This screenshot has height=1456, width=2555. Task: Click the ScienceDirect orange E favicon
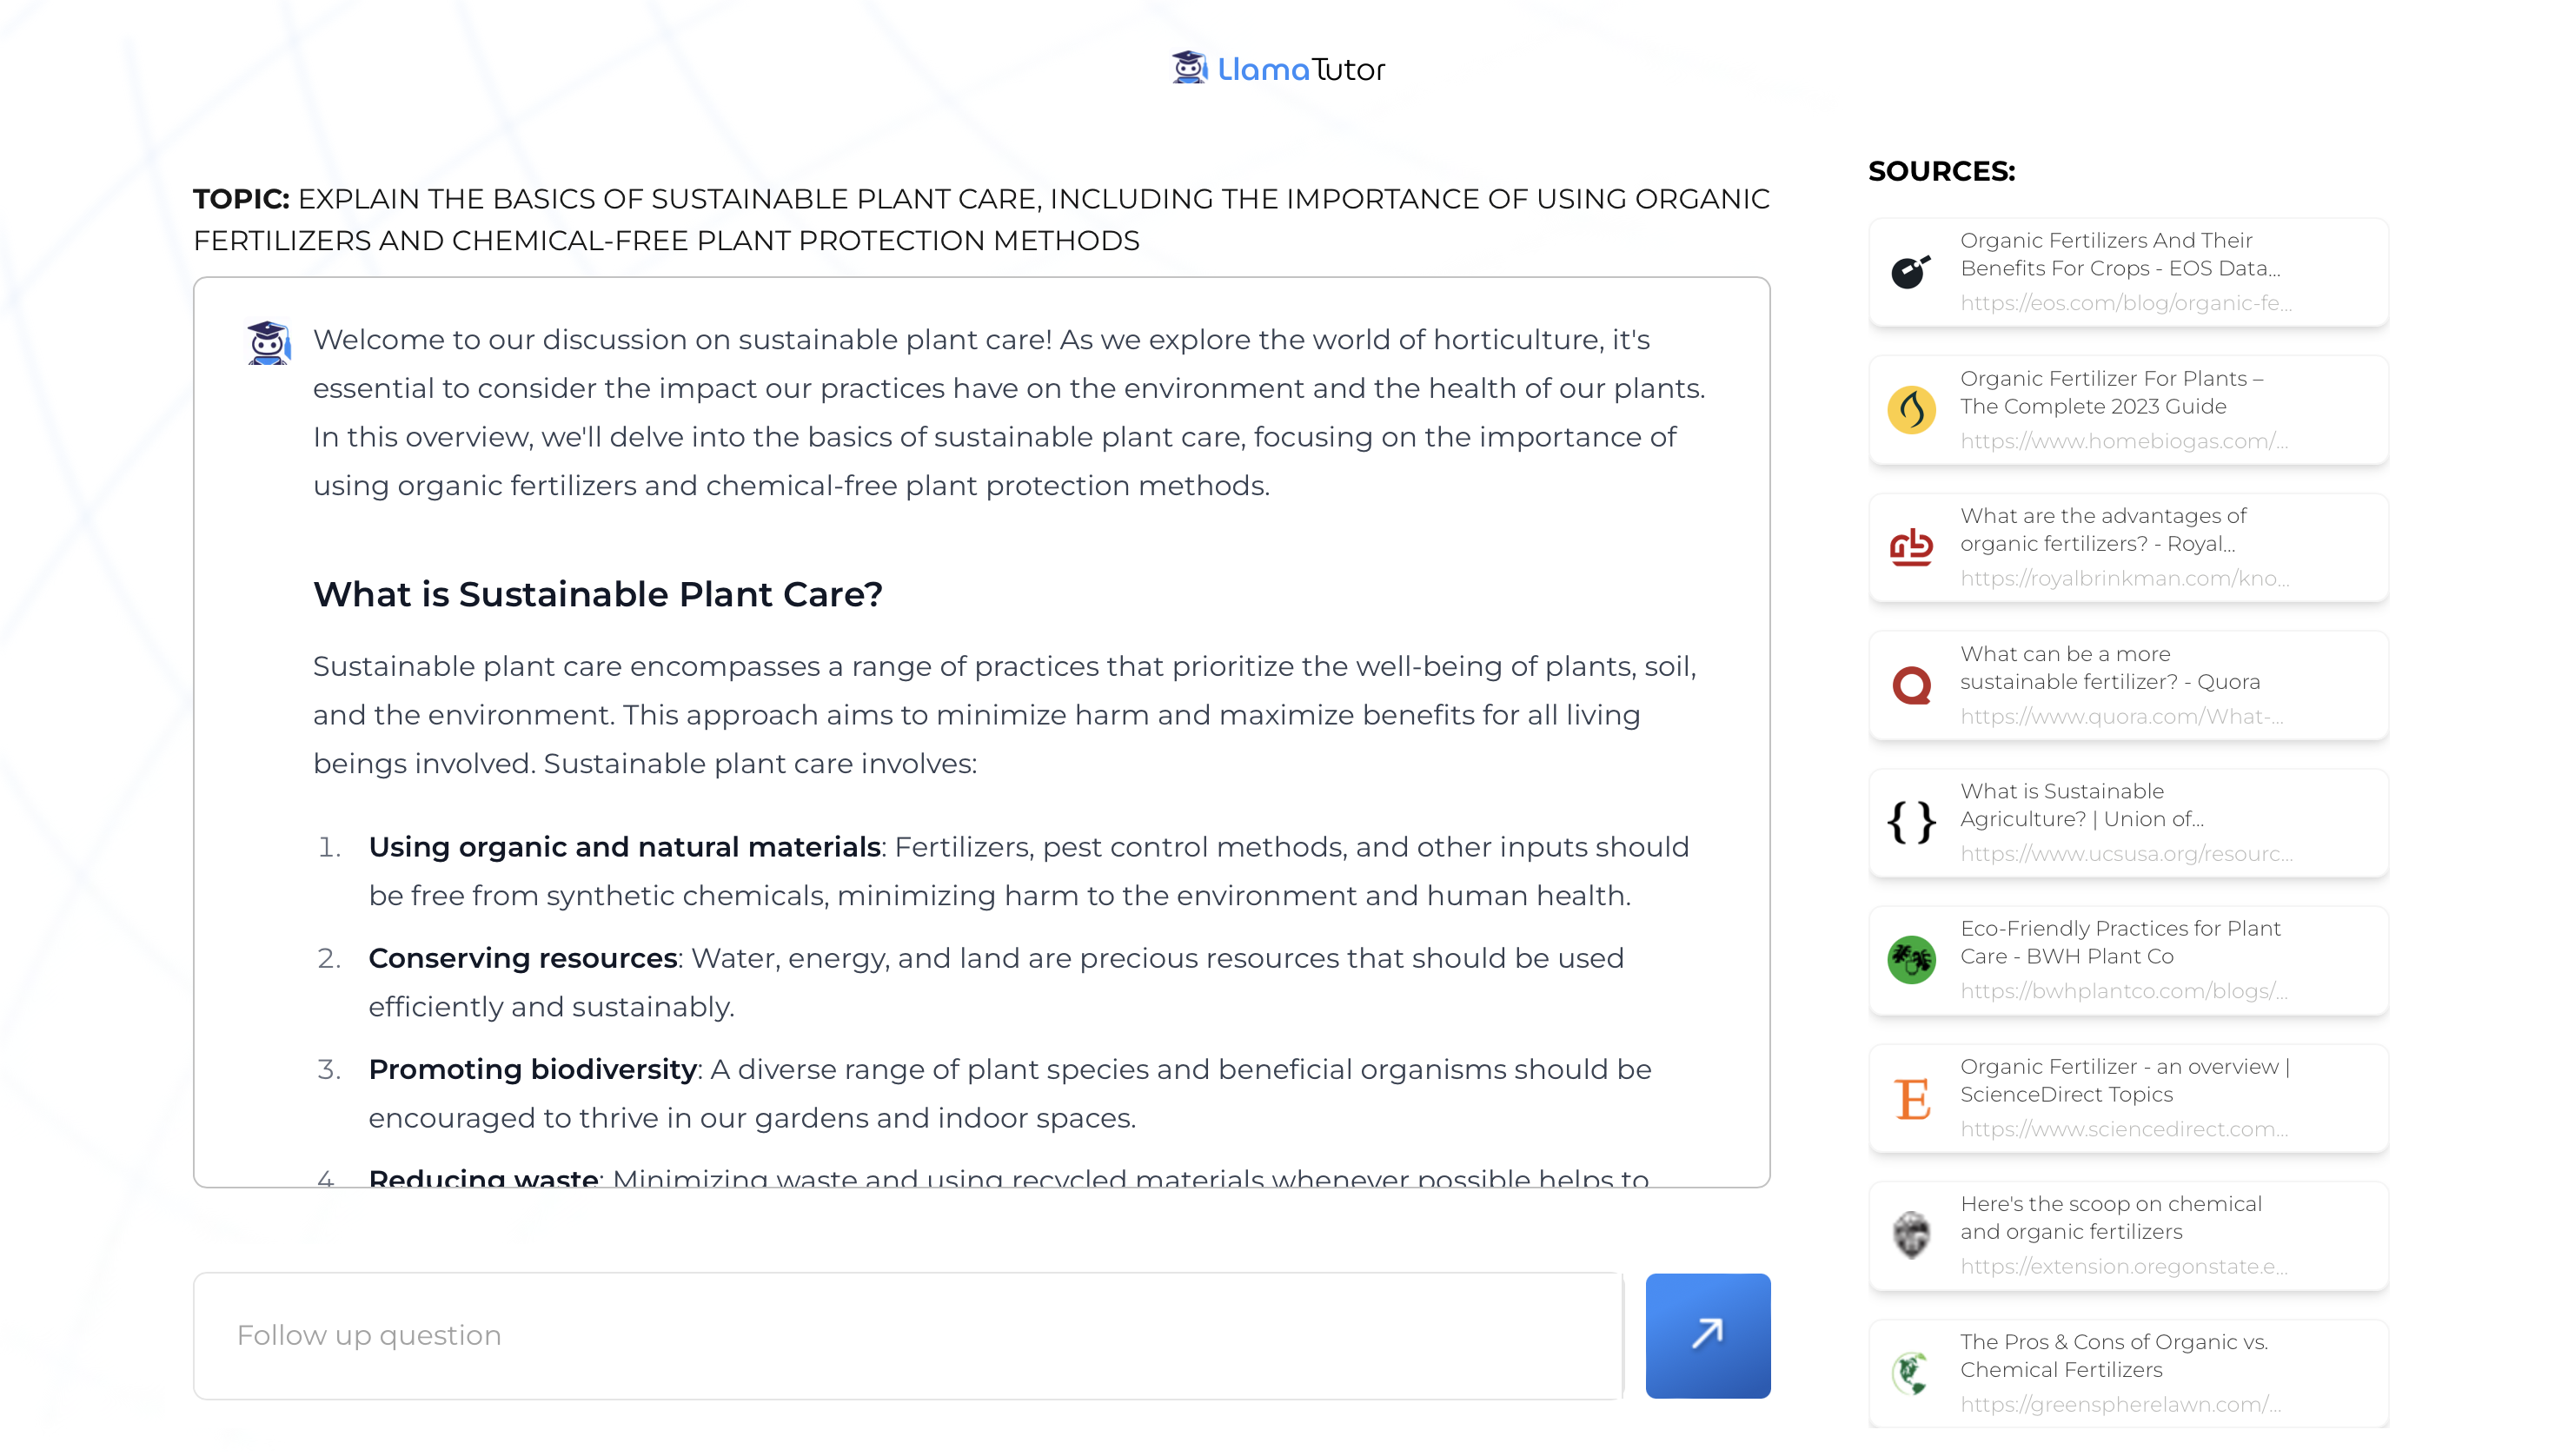pyautogui.click(x=1911, y=1098)
